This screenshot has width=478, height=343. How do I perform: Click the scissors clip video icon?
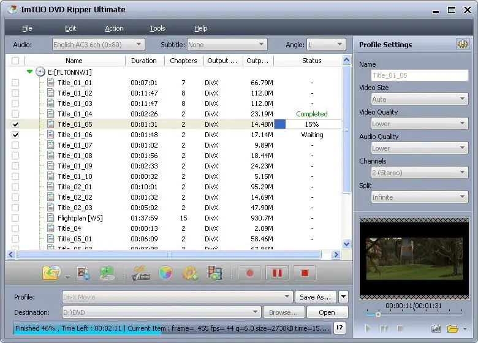coord(140,273)
